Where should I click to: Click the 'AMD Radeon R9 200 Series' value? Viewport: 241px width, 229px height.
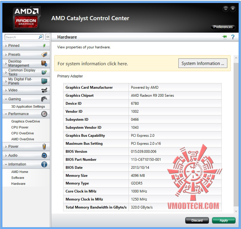[x=152, y=96]
